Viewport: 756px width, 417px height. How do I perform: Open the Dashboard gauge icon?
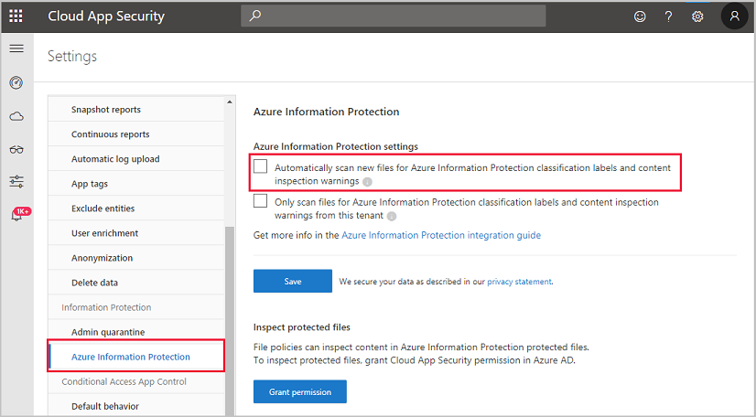(16, 83)
